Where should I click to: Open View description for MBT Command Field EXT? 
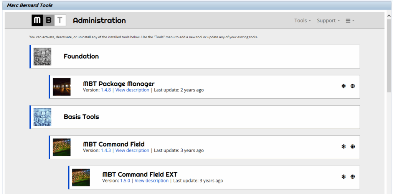[151, 181]
